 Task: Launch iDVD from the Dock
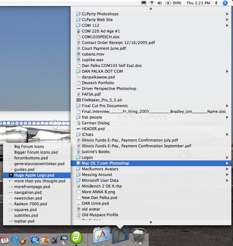click(x=34, y=239)
